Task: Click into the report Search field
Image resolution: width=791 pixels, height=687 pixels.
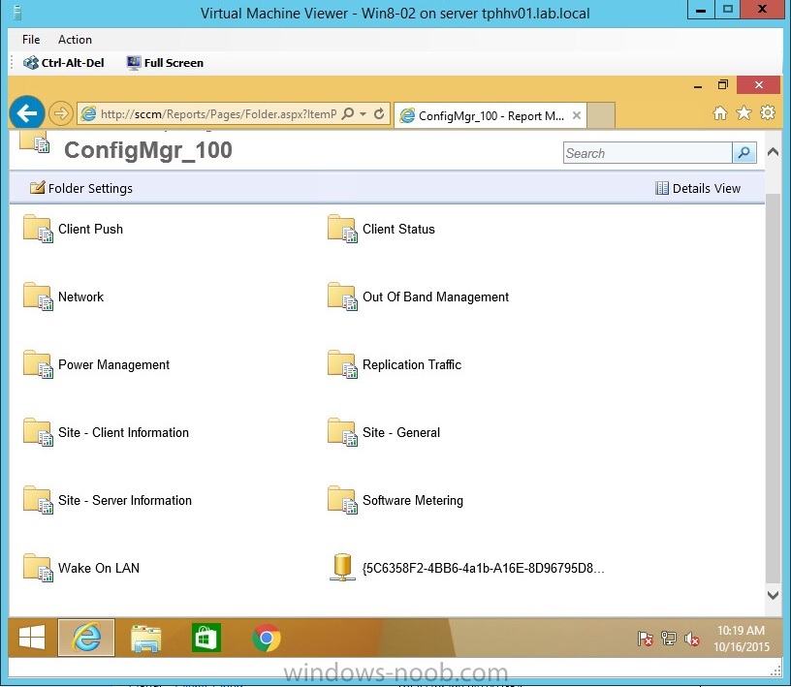Action: (648, 153)
